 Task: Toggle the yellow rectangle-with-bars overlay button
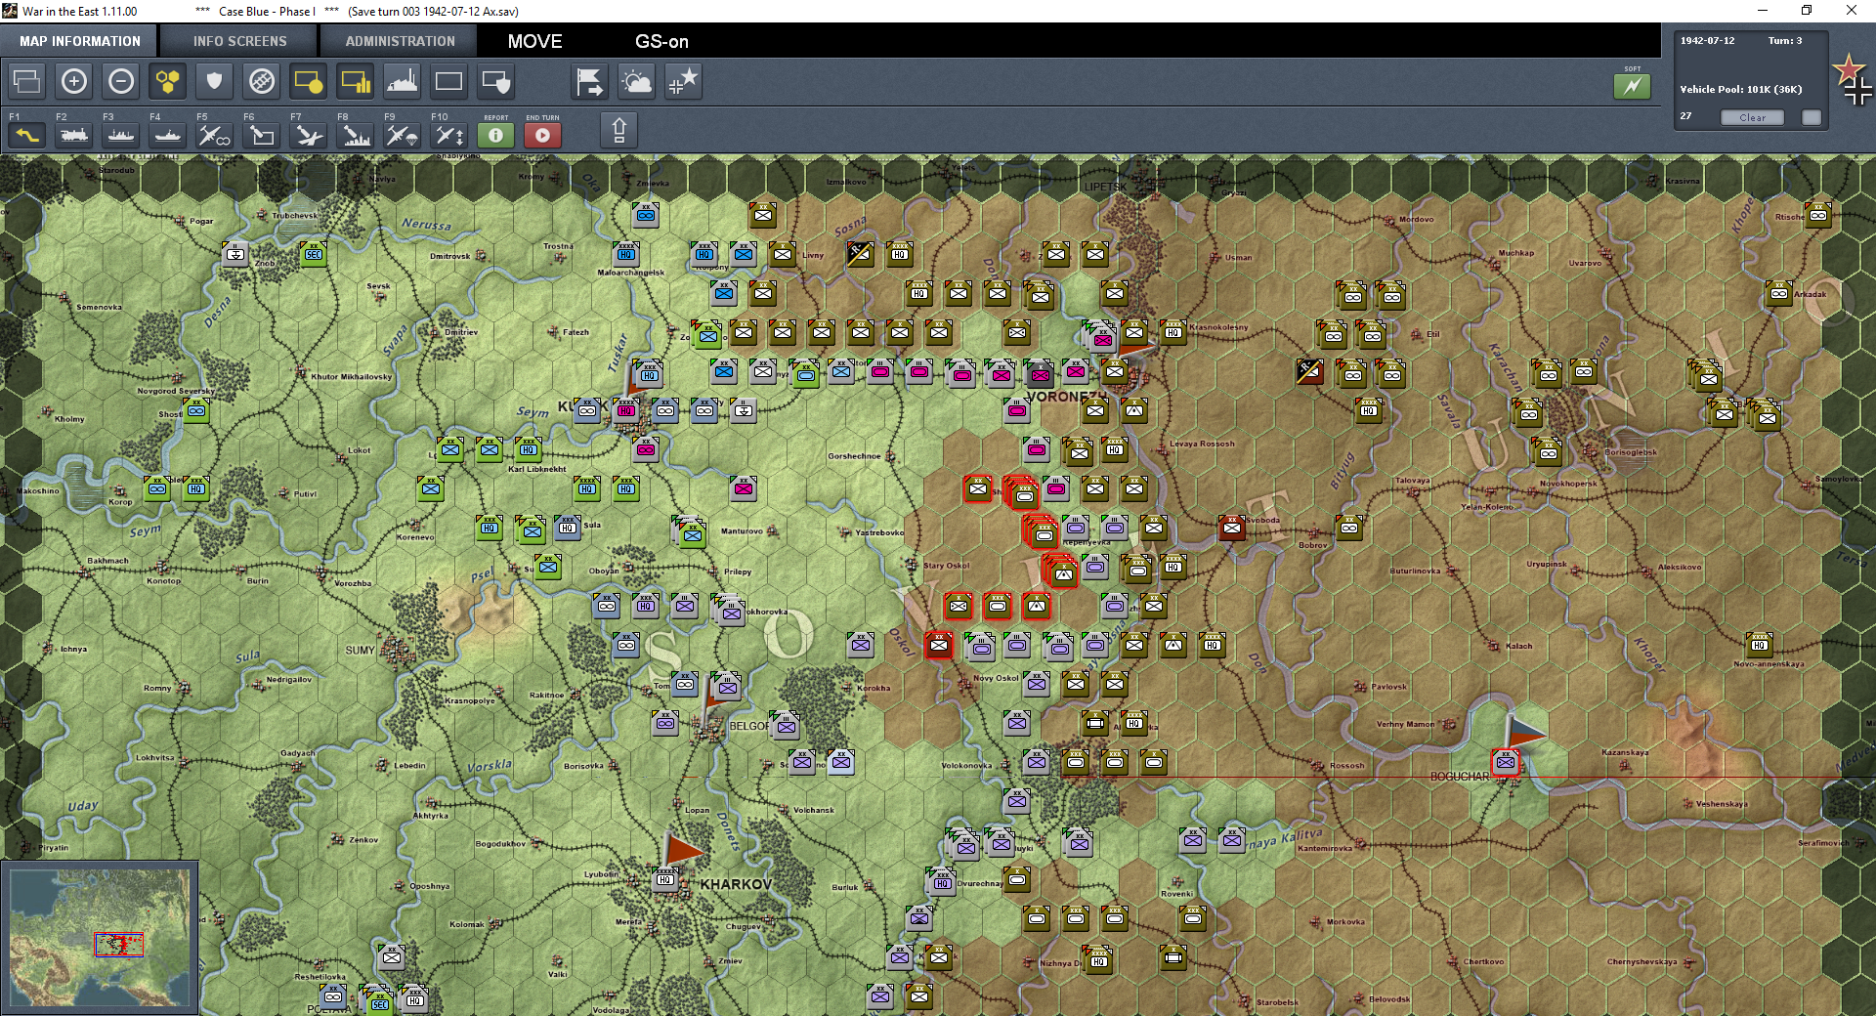pyautogui.click(x=356, y=81)
